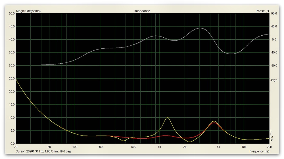Select the Avg:1 averaging indicator
284x159 pixels.
pos(273,80)
